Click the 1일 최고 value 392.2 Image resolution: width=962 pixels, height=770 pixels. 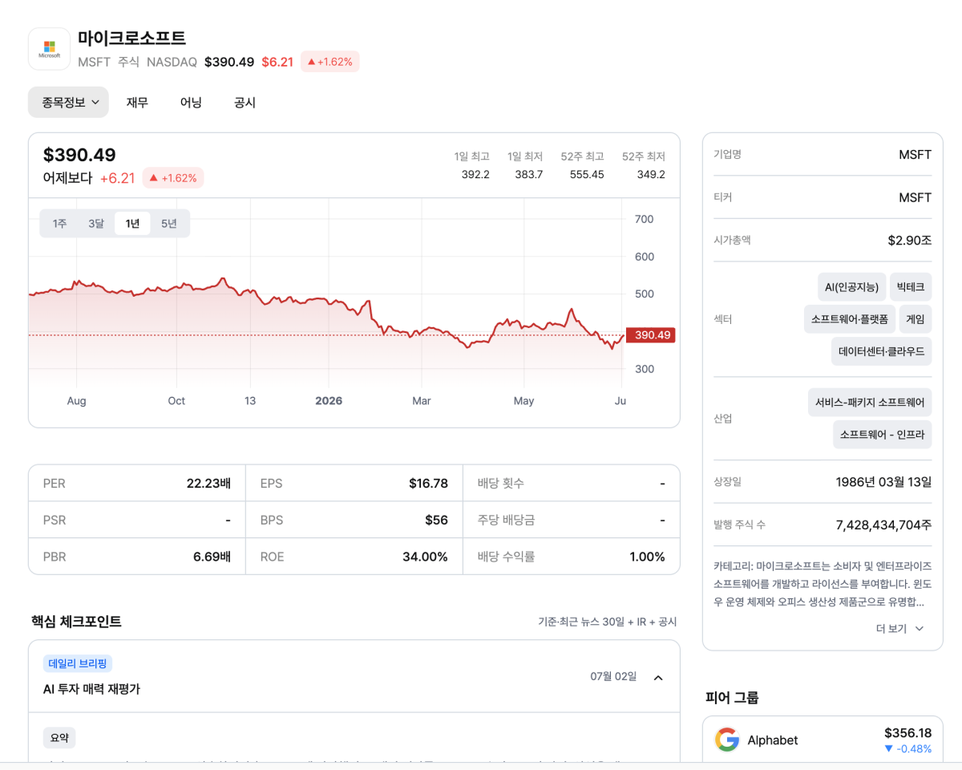pyautogui.click(x=475, y=174)
